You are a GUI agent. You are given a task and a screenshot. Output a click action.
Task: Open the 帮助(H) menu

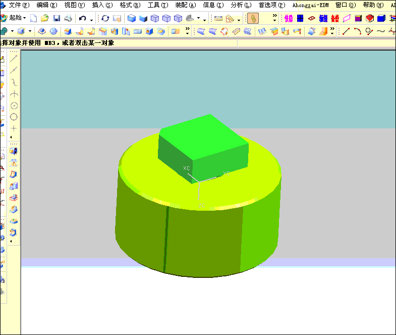point(373,5)
